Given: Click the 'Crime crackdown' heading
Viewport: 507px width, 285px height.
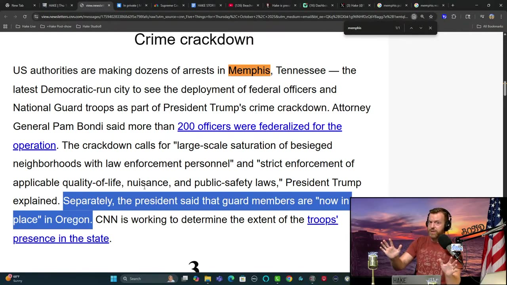Looking at the screenshot, I should click(x=194, y=40).
